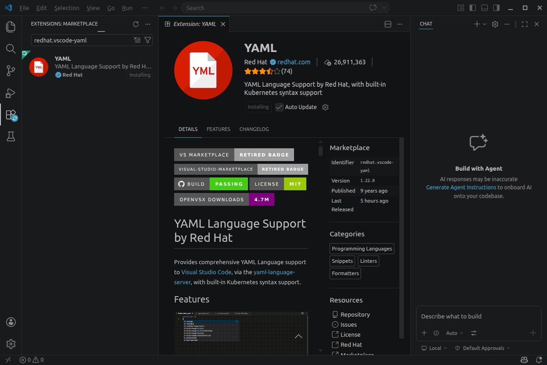
Task: Toggle the primary side bar visibility
Action: (x=473, y=8)
